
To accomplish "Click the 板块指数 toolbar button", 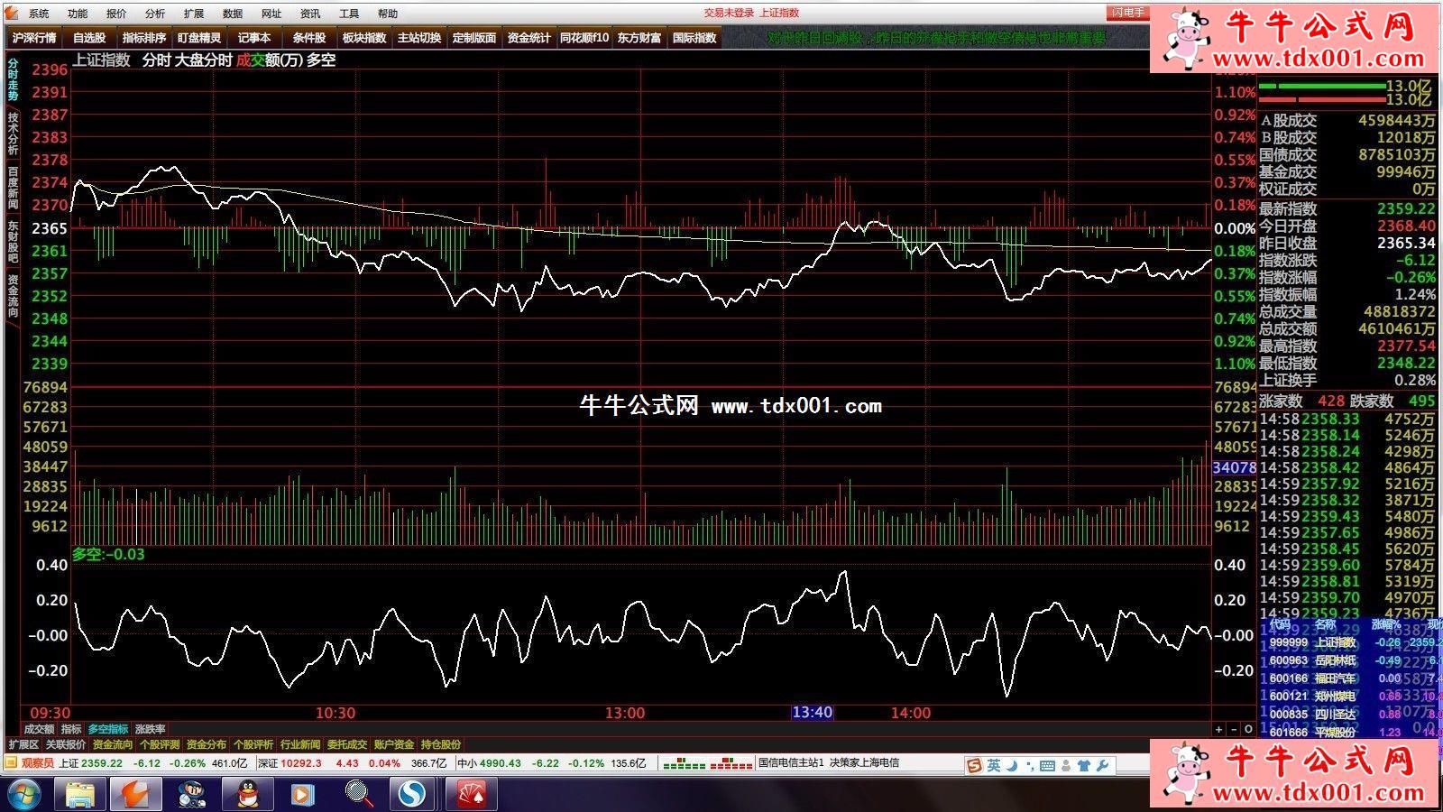I will click(363, 38).
